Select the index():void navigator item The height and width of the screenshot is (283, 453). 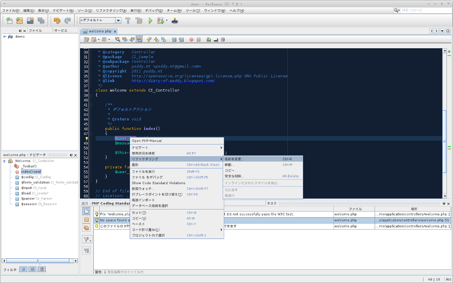coord(31,172)
